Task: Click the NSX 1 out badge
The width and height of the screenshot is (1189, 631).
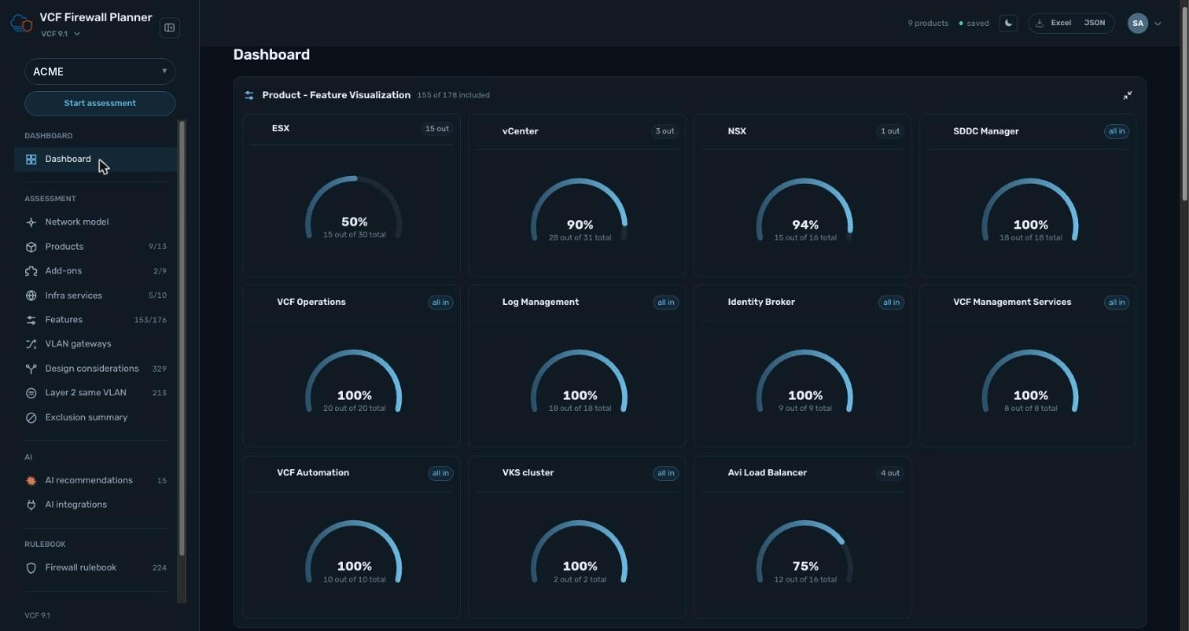Action: click(890, 131)
